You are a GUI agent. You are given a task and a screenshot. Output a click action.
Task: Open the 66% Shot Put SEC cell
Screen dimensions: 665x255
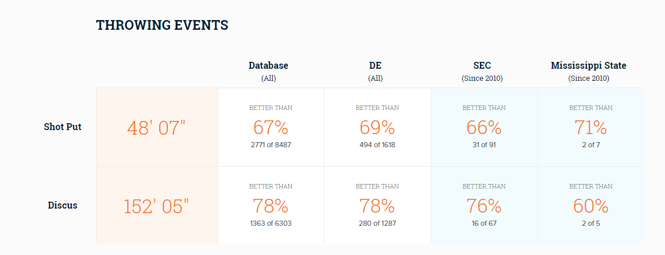pos(484,127)
